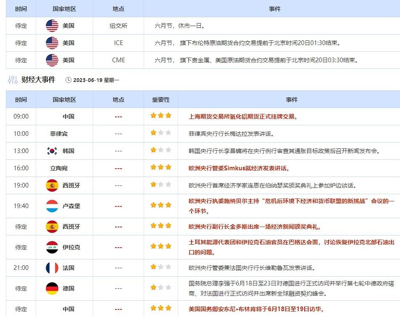Open the 上海期货交易所氧化铝期货 event

(x=243, y=116)
